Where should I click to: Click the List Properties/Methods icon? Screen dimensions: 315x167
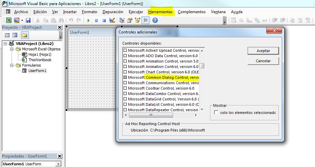point(233,20)
